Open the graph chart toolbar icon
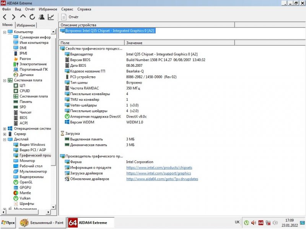Image resolution: width=306 pixels, height=229 pixels. (x=51, y=17)
